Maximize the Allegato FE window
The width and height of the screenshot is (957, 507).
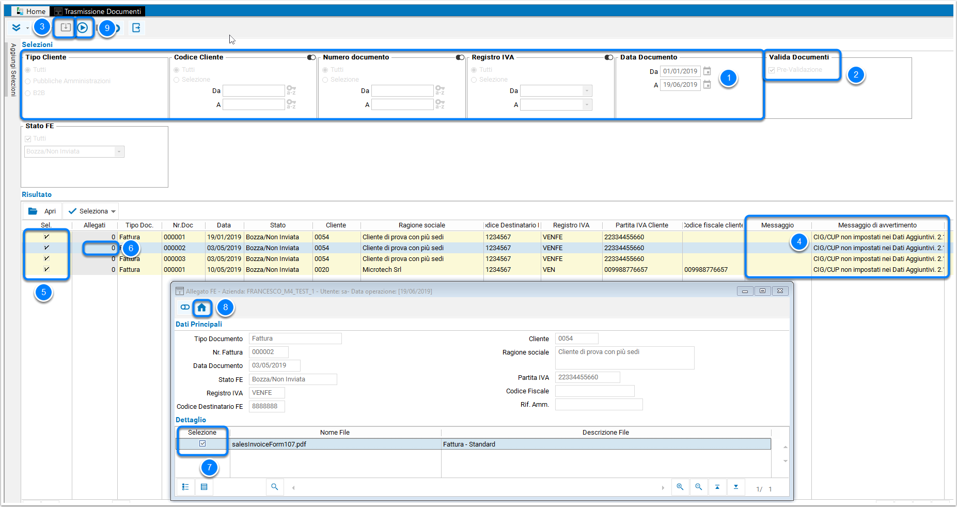click(x=762, y=291)
